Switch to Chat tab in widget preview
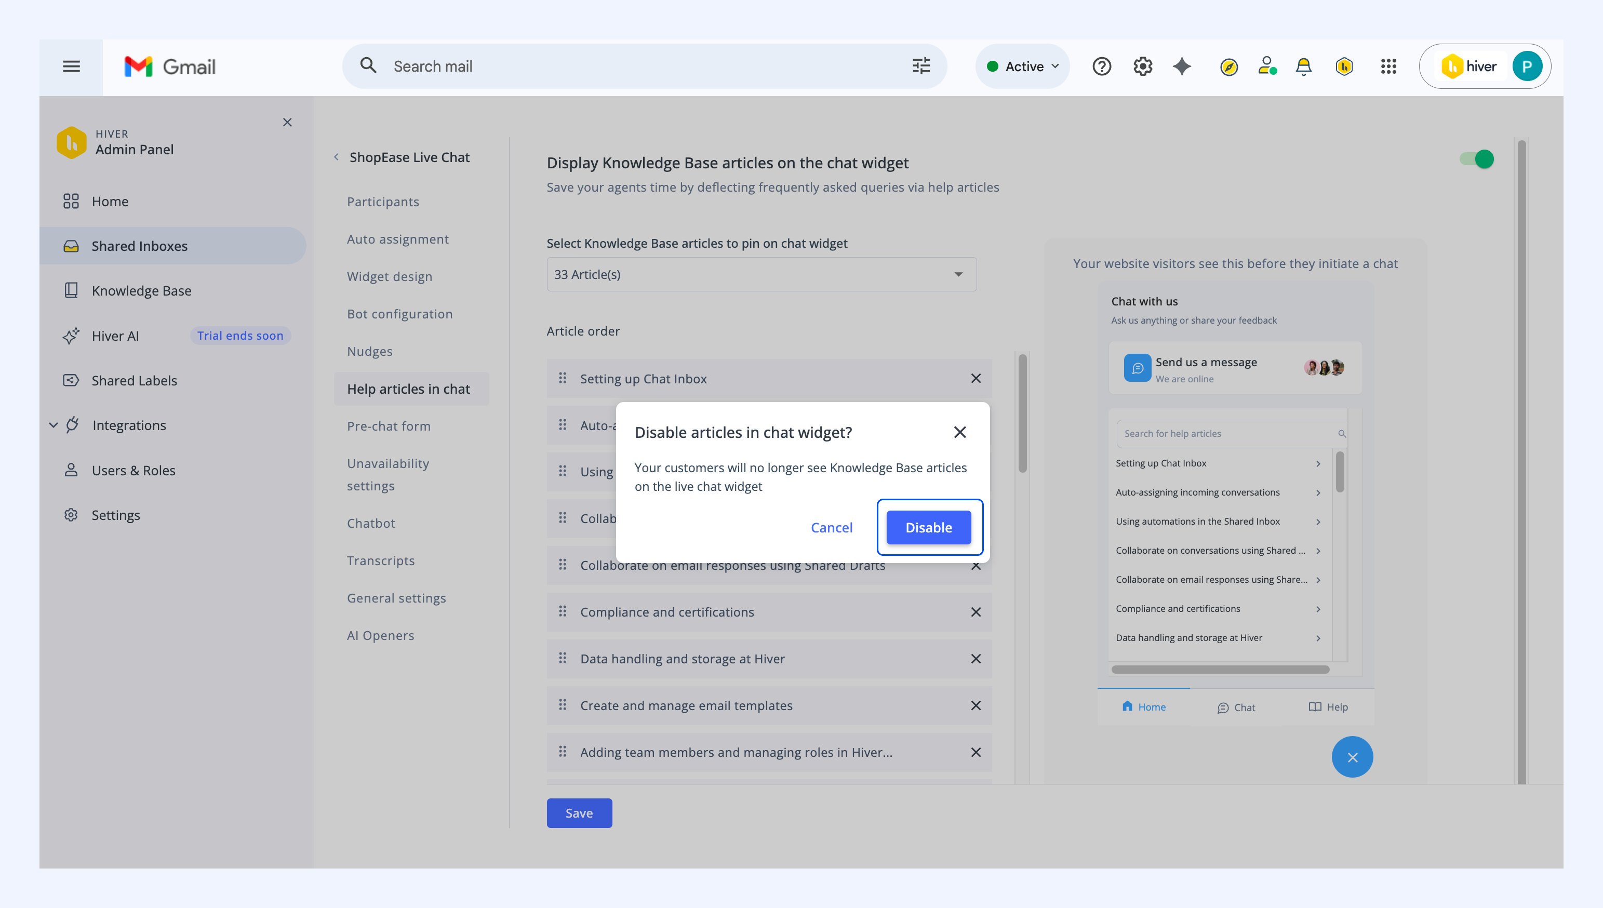1603x908 pixels. [1236, 707]
